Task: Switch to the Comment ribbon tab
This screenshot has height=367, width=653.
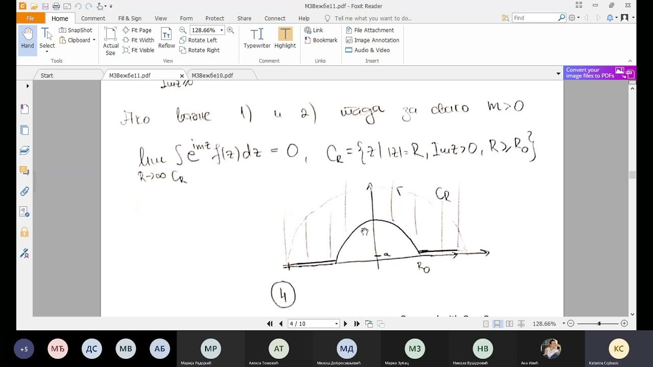Action: click(93, 18)
